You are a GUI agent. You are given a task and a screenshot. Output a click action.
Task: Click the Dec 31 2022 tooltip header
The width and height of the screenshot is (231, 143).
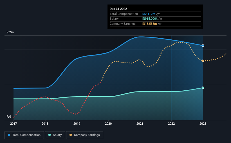[x=118, y=9]
